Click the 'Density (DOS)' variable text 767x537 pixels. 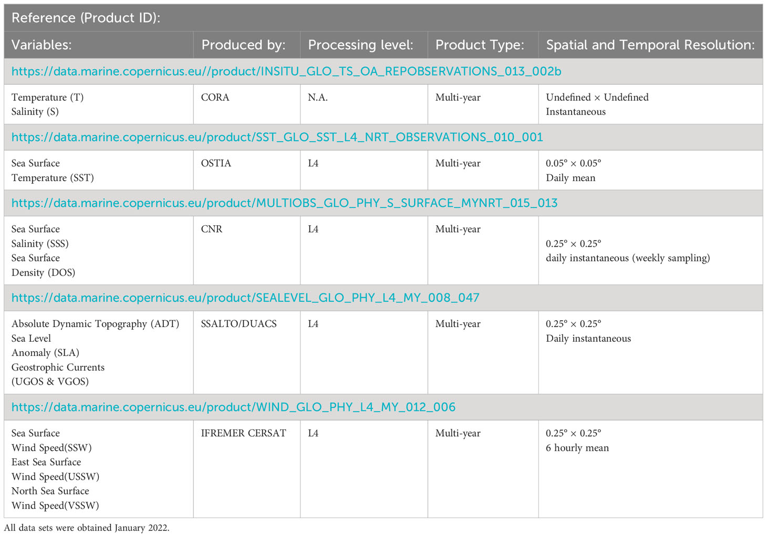[x=43, y=273]
